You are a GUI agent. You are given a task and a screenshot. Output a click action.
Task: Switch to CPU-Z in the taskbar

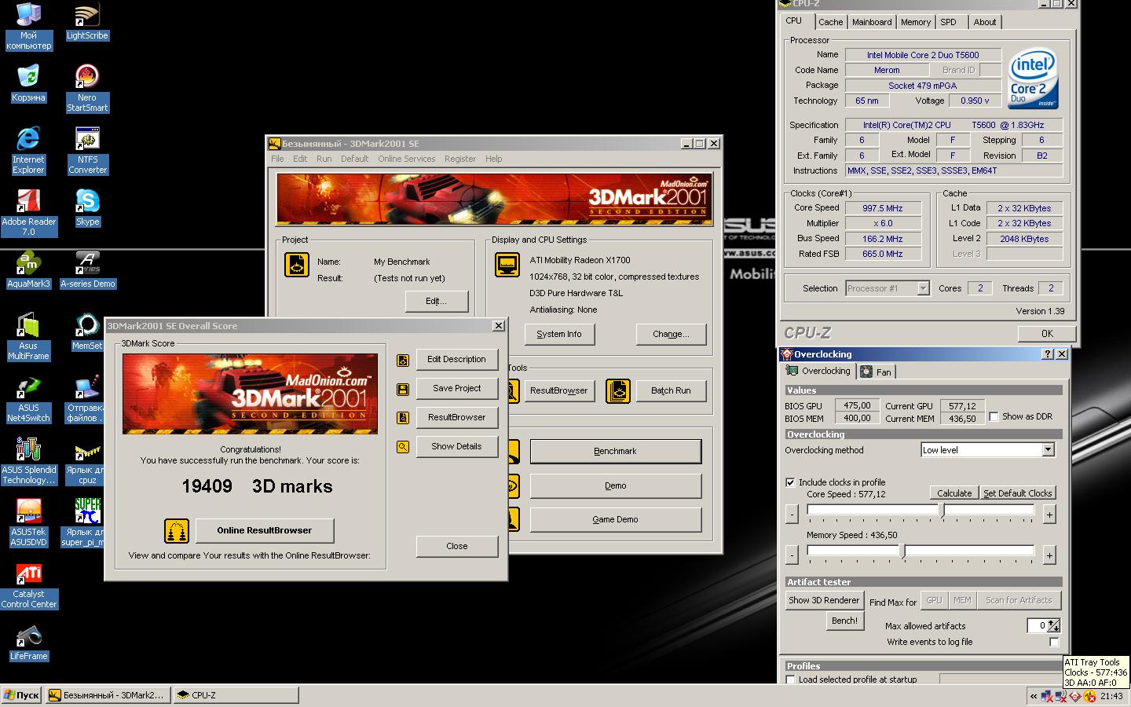pyautogui.click(x=236, y=695)
